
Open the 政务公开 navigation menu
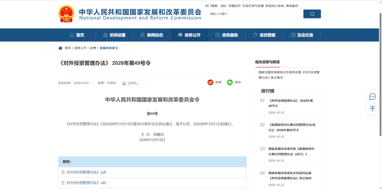click(x=189, y=35)
